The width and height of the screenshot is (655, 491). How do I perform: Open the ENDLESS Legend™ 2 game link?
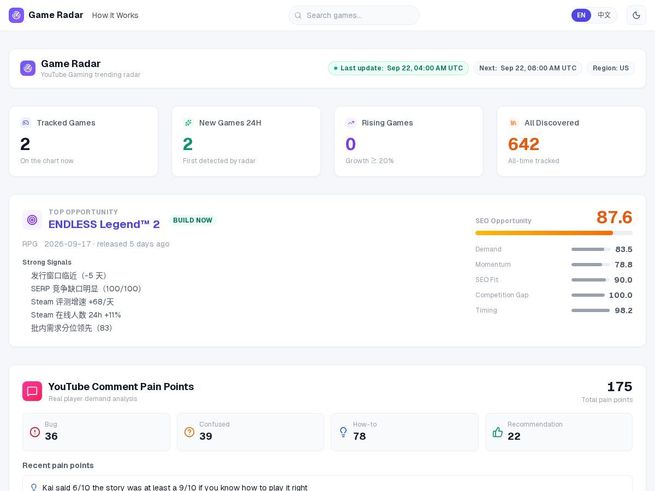click(x=104, y=224)
